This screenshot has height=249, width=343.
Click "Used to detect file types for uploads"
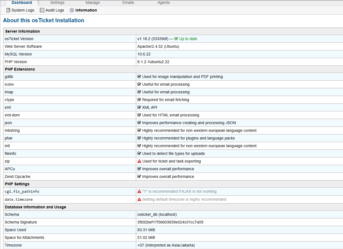[x=173, y=153]
